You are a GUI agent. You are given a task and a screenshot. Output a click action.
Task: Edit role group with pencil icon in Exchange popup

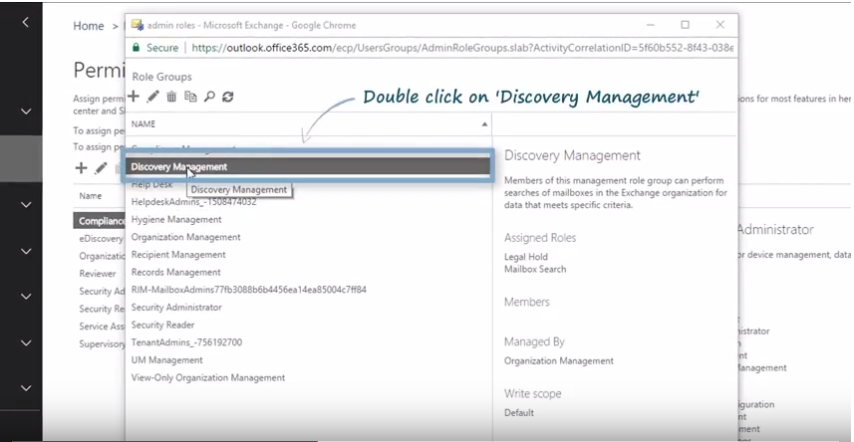click(x=153, y=97)
